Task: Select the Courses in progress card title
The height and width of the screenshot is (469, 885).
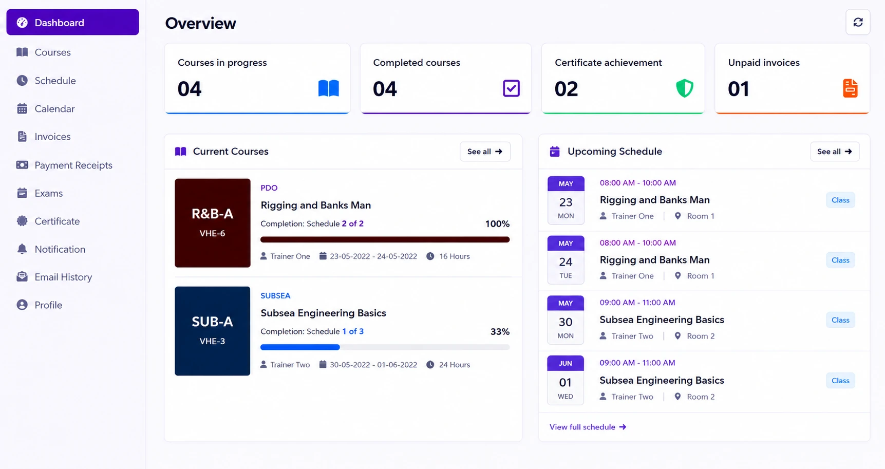Action: click(x=222, y=63)
